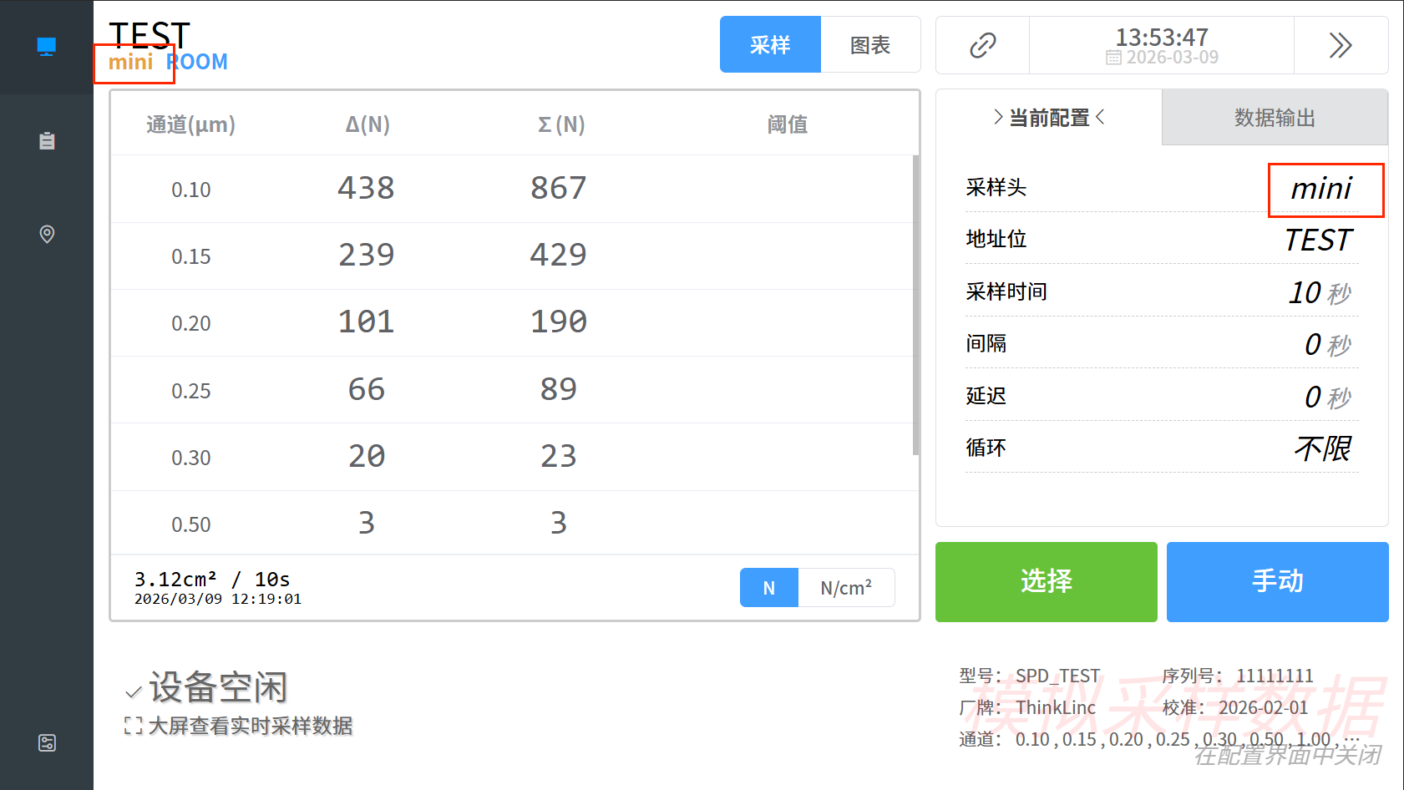Expand the 设备空闲 status chevron
This screenshot has height=790, width=1404.
(x=133, y=691)
